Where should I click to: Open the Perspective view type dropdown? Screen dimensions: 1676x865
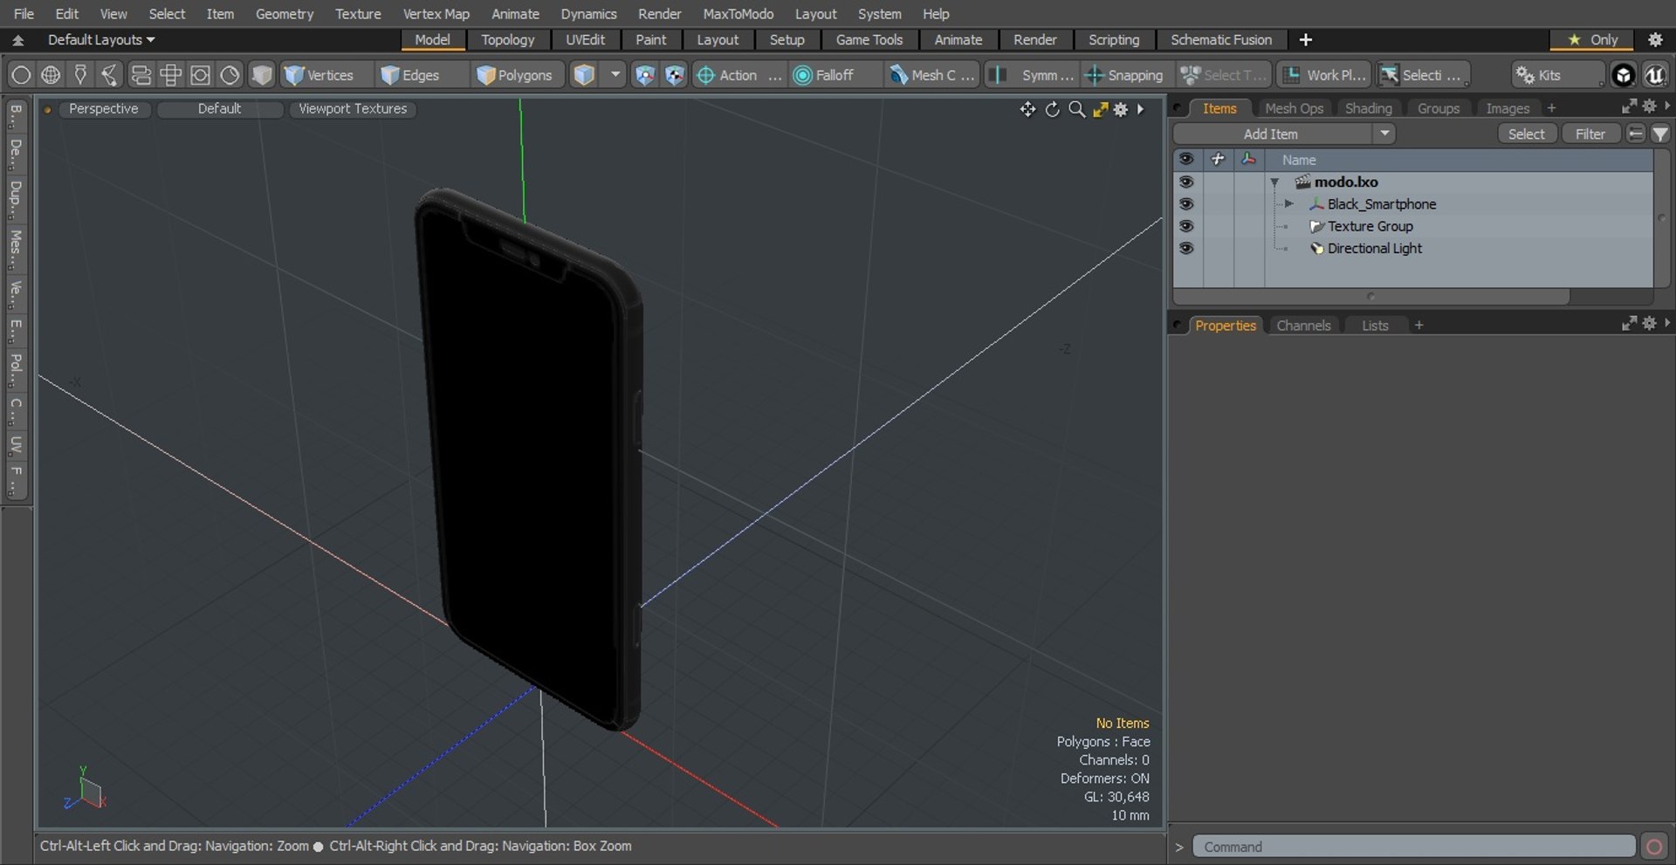pyautogui.click(x=104, y=108)
